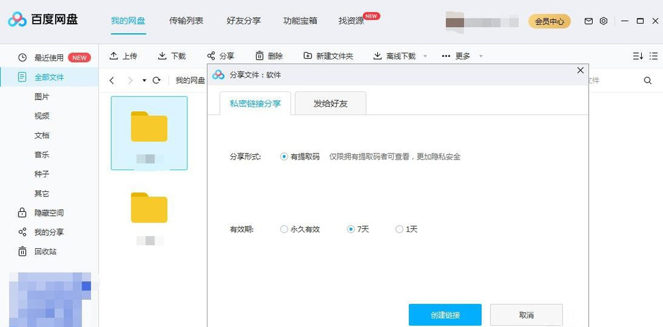Click the new folder icon
Screen dimensions: 663x327
coord(308,56)
